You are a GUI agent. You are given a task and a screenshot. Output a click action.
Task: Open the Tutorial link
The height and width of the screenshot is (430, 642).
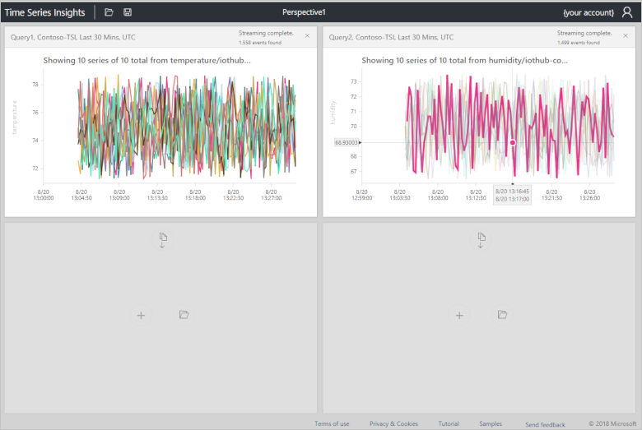click(x=449, y=423)
